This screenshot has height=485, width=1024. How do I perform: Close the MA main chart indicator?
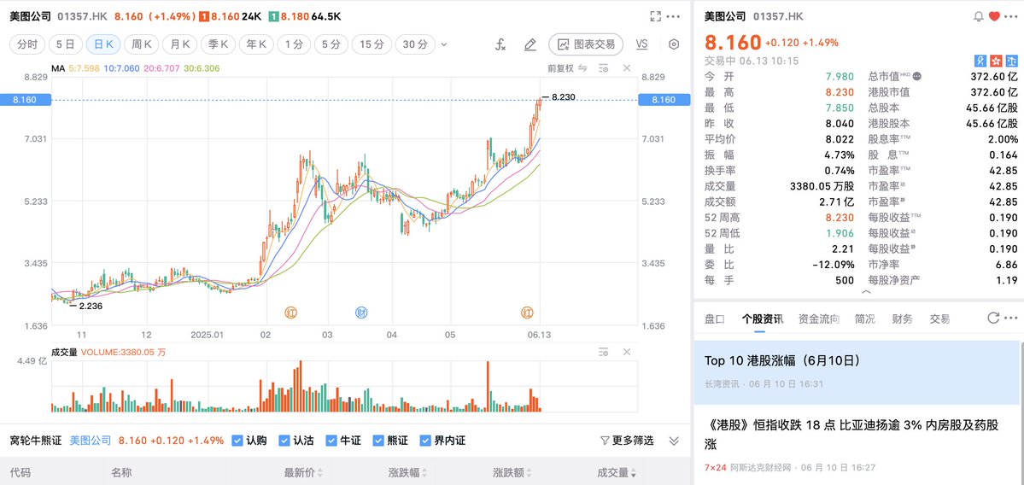626,68
